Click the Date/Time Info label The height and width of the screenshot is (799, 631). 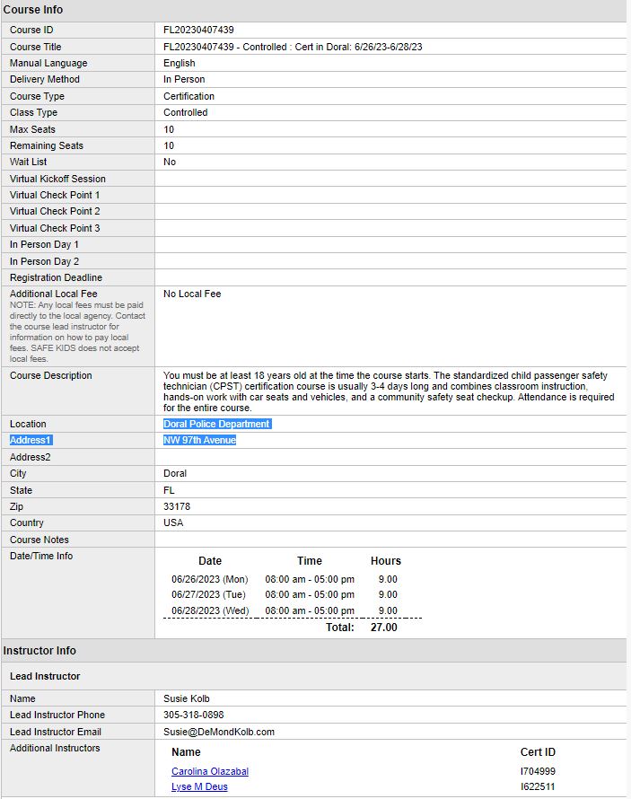[41, 556]
